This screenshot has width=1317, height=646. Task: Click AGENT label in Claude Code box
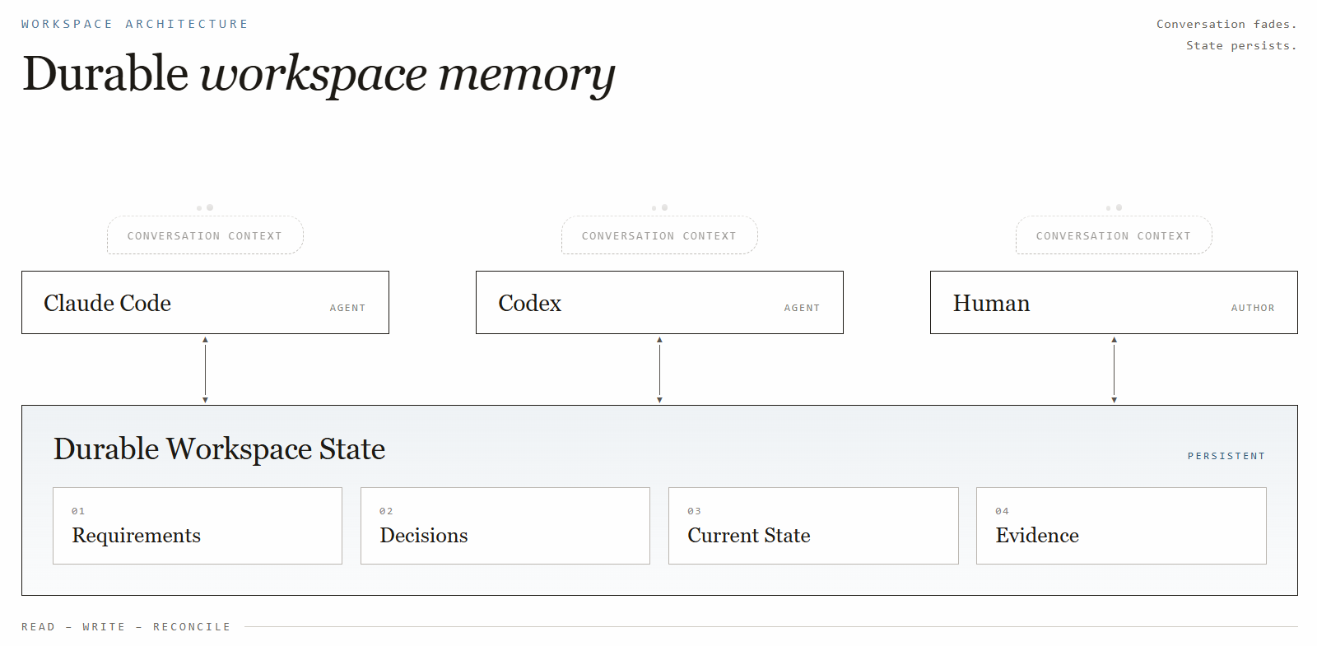[347, 308]
